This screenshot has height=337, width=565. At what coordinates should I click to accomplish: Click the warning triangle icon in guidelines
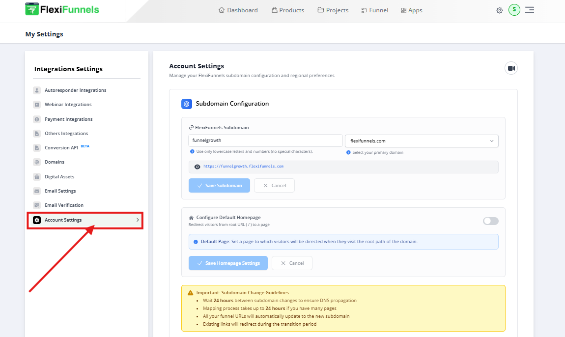tap(191, 293)
